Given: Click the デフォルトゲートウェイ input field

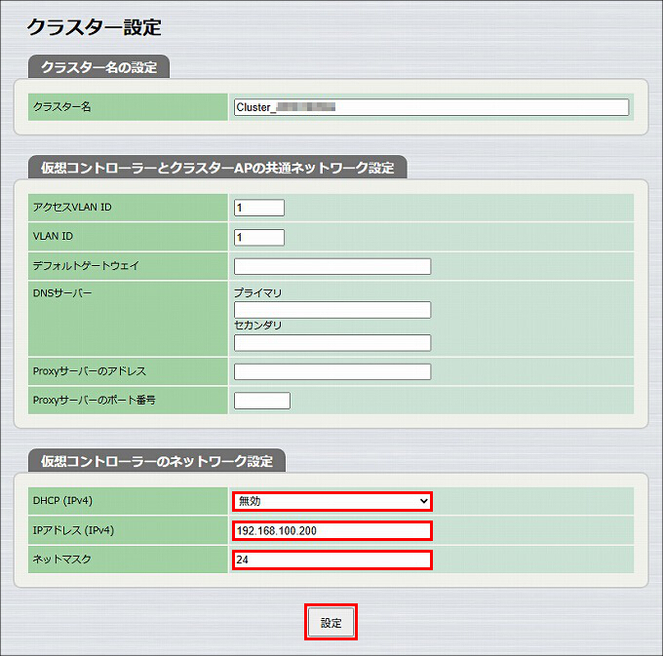Looking at the screenshot, I should click(x=332, y=266).
